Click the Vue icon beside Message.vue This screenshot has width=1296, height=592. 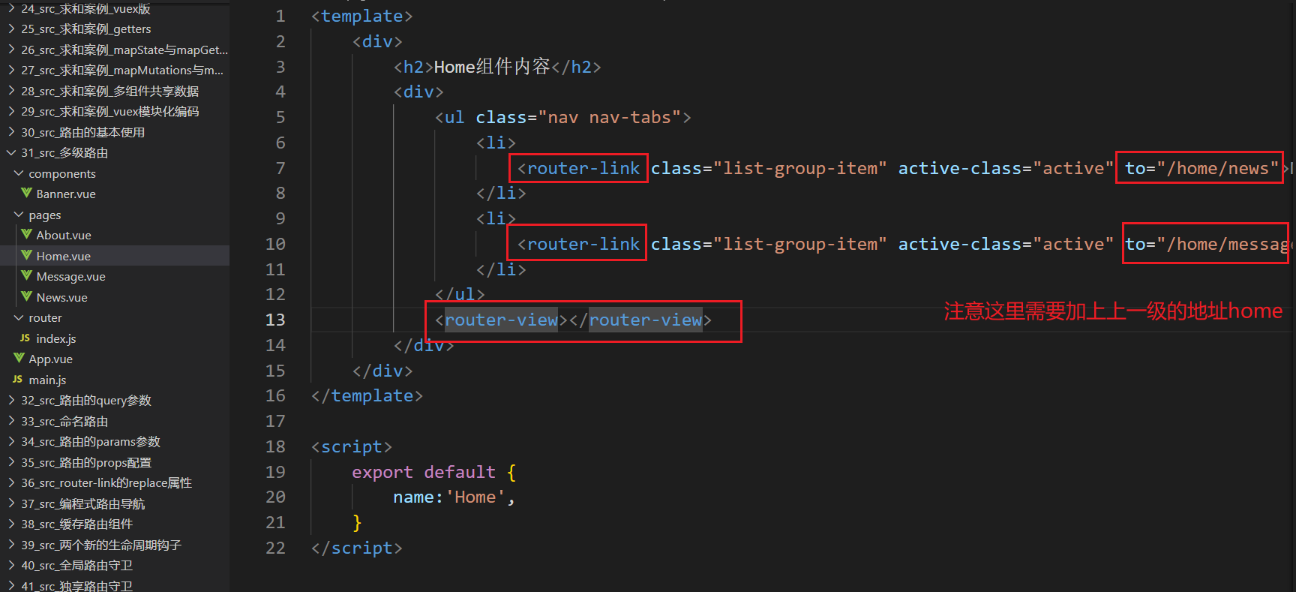pos(26,276)
